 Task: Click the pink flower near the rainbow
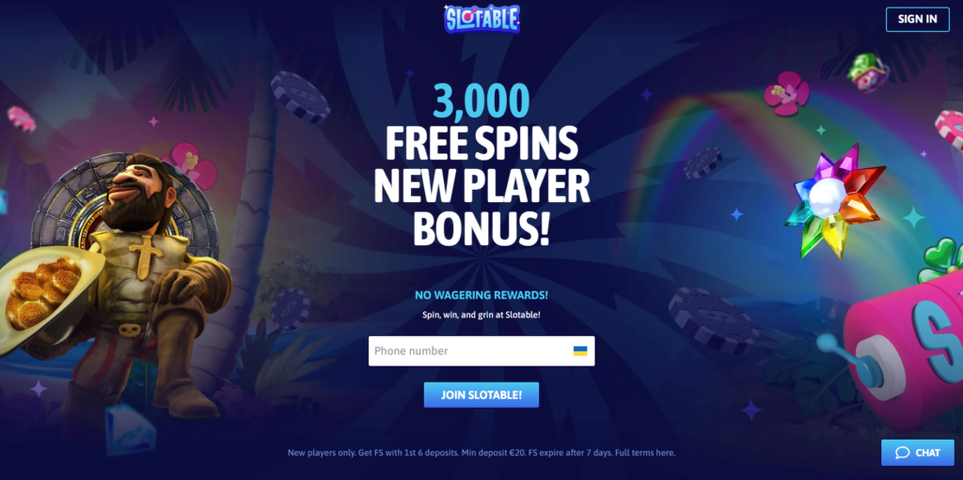tap(785, 93)
